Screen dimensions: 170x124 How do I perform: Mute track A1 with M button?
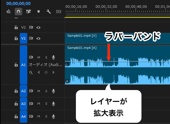[39, 58]
